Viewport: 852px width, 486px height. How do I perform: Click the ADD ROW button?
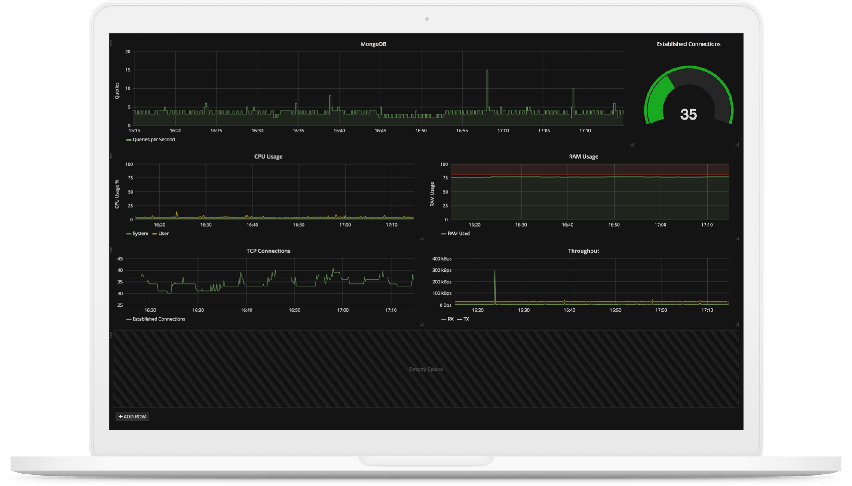point(132,416)
